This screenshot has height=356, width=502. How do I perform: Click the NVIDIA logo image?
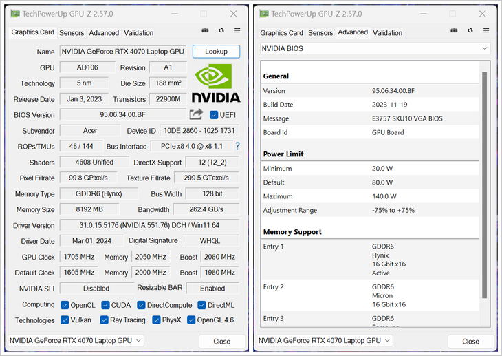216,83
